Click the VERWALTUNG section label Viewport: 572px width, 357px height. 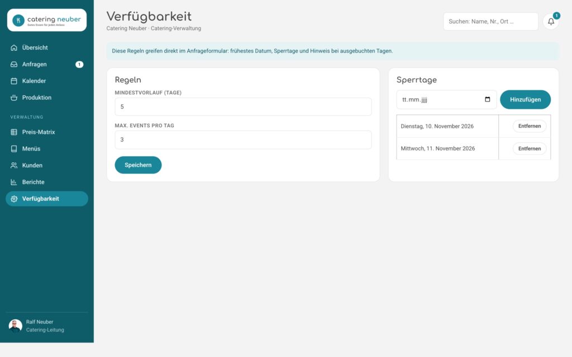(x=27, y=117)
